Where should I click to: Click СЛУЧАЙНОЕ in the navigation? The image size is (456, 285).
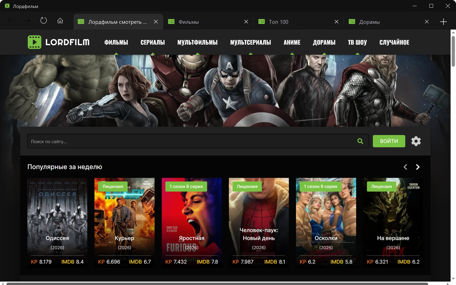(394, 42)
